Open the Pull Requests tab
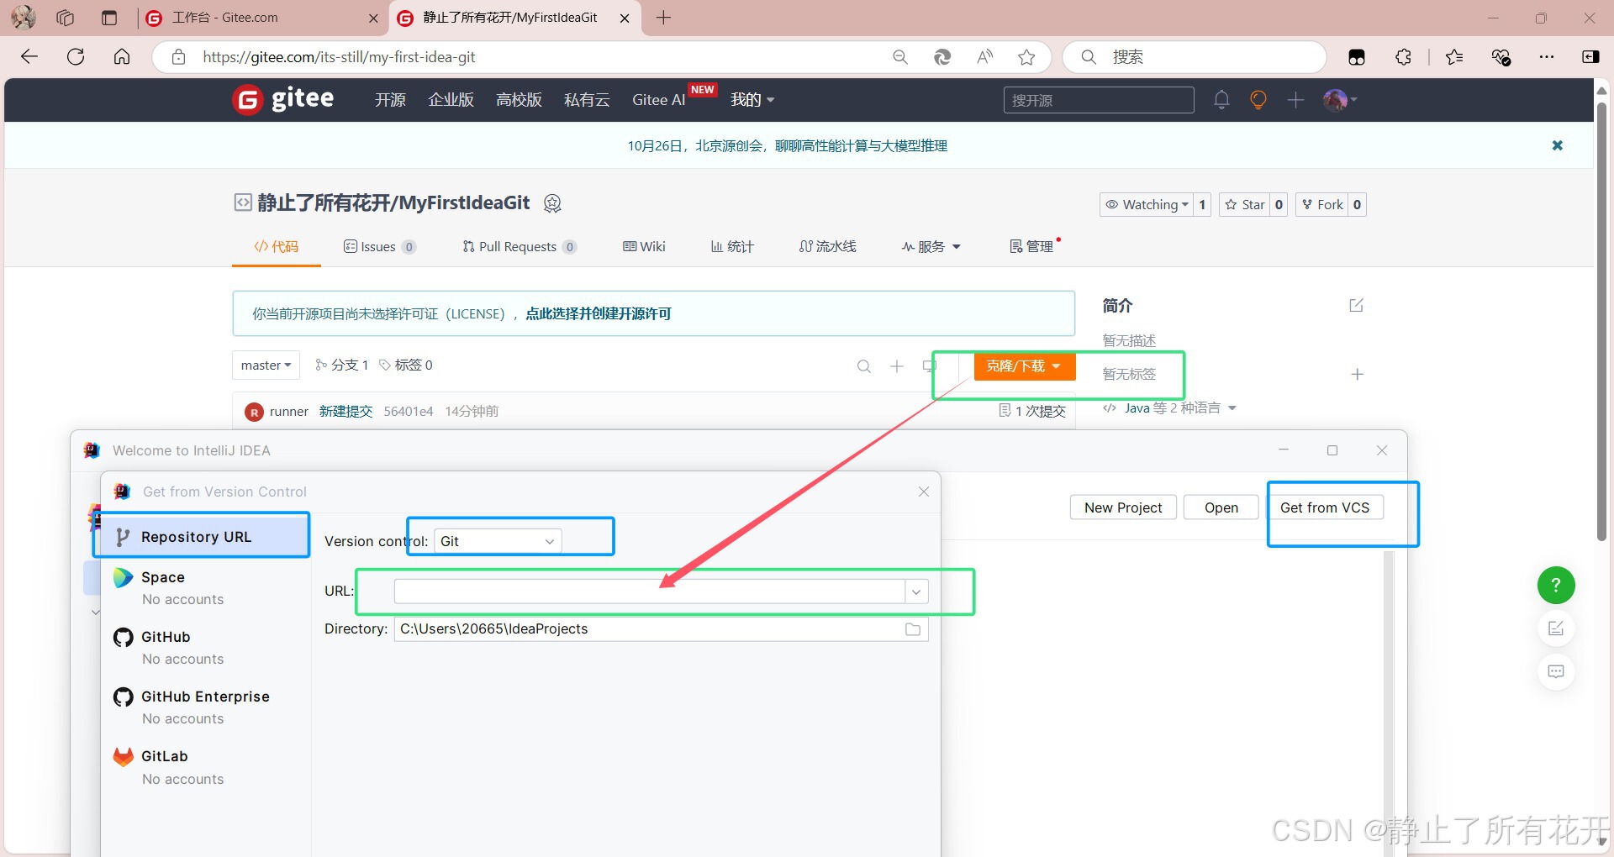 [x=519, y=246]
